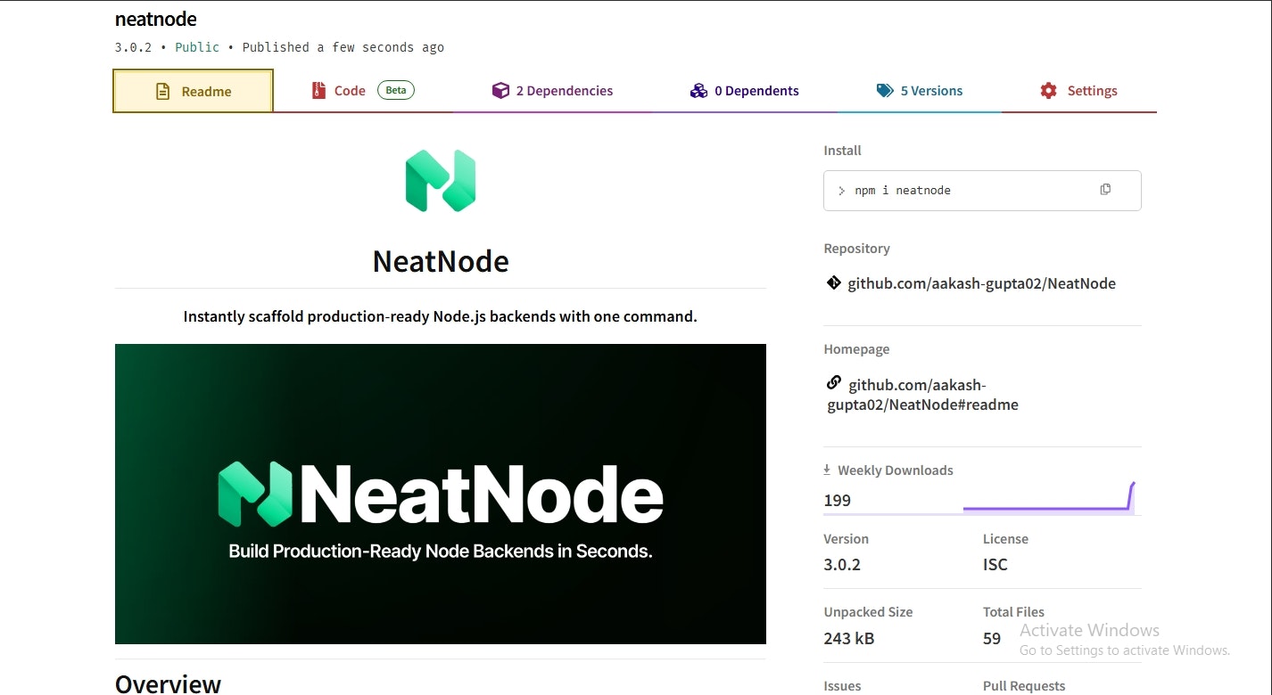Viewport: 1272px width, 695px height.
Task: Open the Code Beta tab
Action: coord(349,90)
